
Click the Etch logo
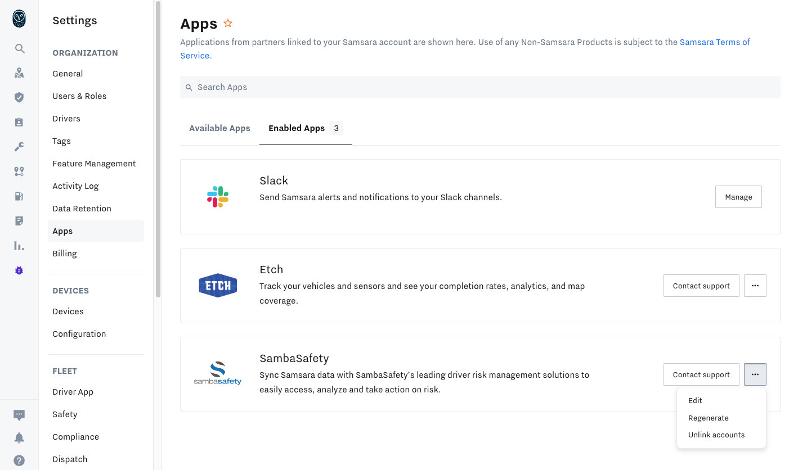218,286
